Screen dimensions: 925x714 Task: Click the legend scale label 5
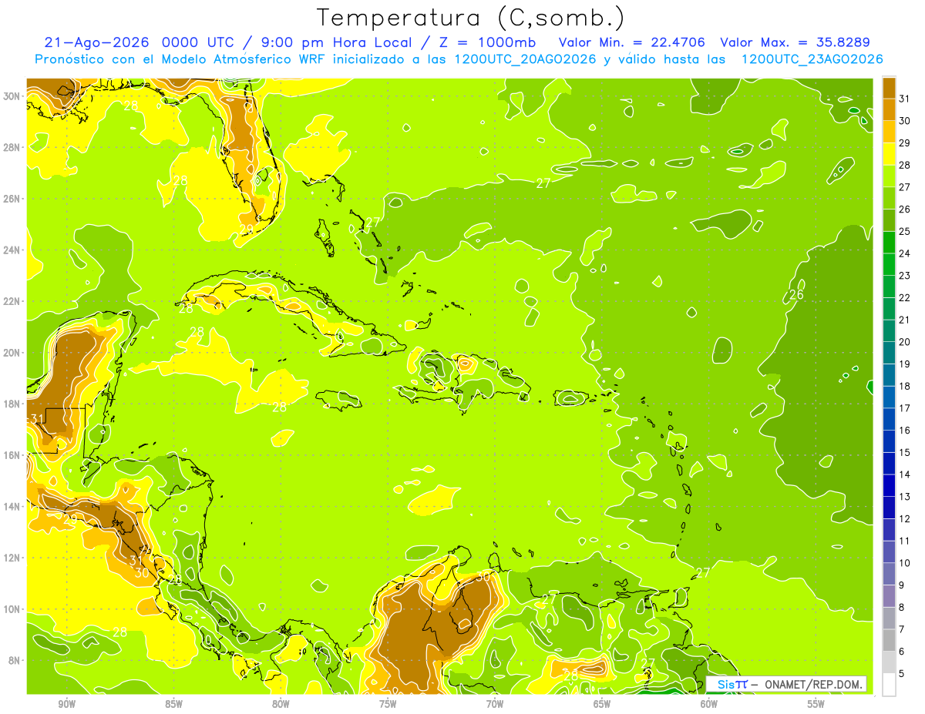point(902,674)
